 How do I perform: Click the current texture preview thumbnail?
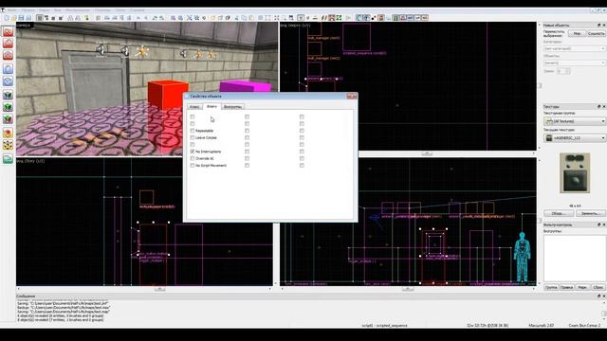coord(575,172)
